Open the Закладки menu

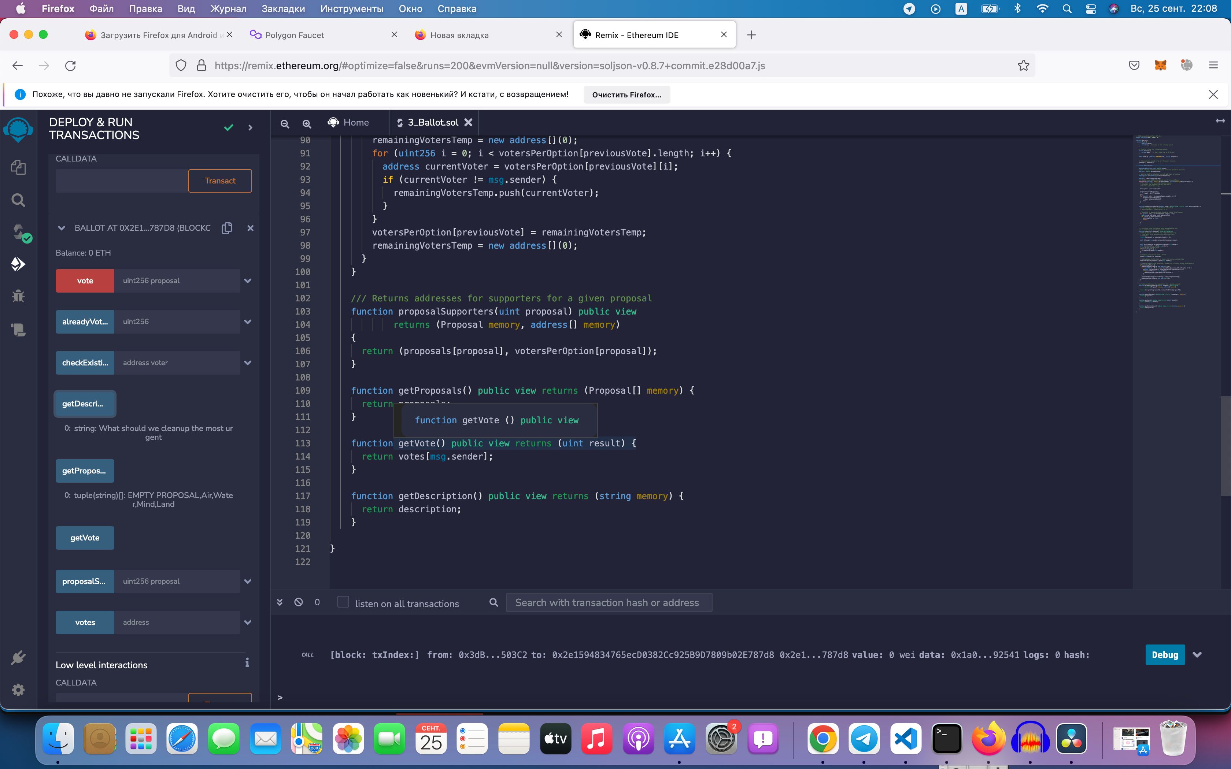tap(283, 9)
